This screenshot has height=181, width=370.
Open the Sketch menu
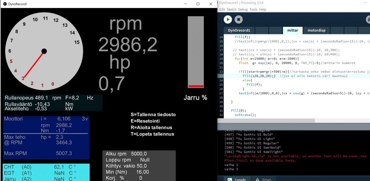coord(232,9)
